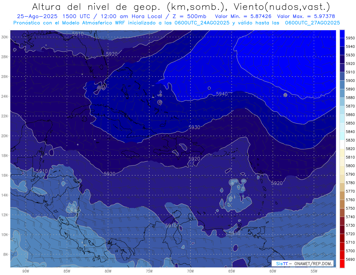Click the '16N' latitude axis label
Viewport: 356px width, 275px height.
point(5,175)
